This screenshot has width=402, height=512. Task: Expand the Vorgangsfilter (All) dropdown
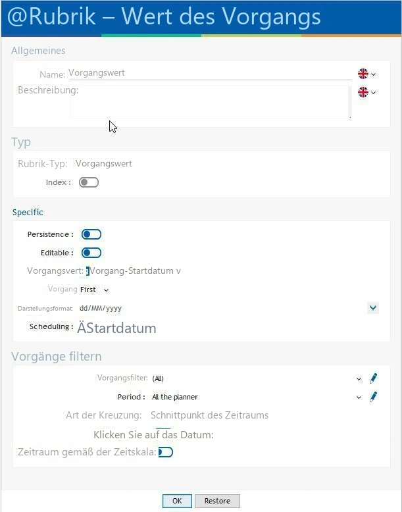pos(359,379)
